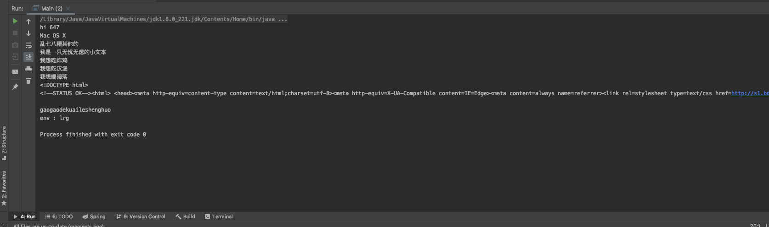Open the Build tool window
The image size is (769, 227).
(185, 216)
